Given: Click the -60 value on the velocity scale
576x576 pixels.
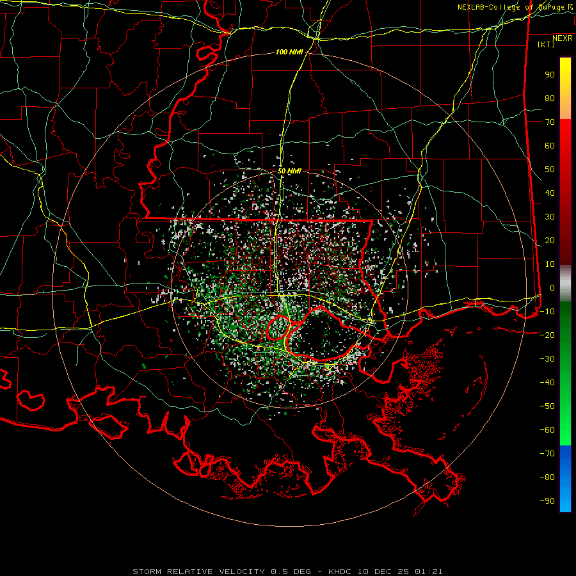Looking at the screenshot, I should click(x=547, y=430).
